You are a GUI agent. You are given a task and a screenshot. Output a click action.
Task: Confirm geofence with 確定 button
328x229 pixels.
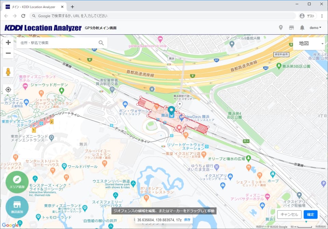point(311,214)
